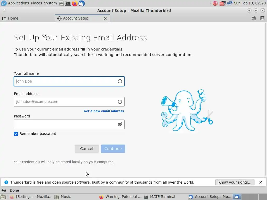267x200 pixels.
Task: Show the info tip for full name
Action: [x=120, y=81]
